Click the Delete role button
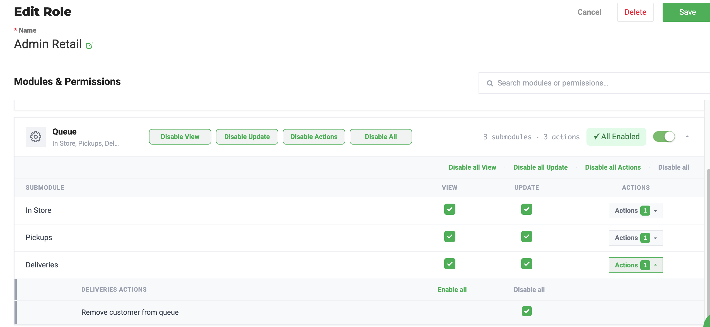The height and width of the screenshot is (327, 710). (635, 12)
